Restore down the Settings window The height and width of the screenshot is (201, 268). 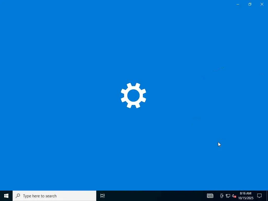pyautogui.click(x=250, y=4)
